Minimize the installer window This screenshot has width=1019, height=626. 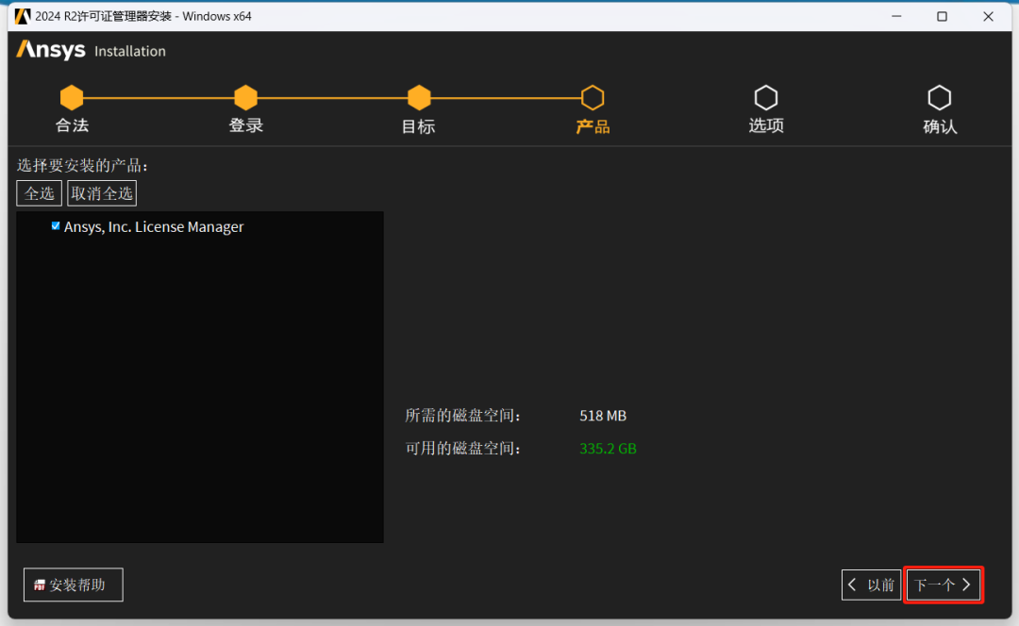pos(897,16)
